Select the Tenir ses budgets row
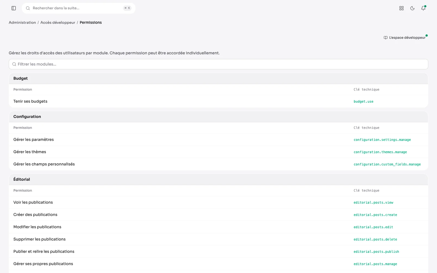Screen dimensions: 437x273 [218, 101]
